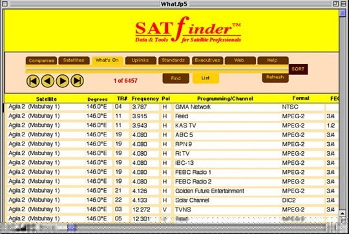Image resolution: width=349 pixels, height=234 pixels.
Task: Open the Uplinks tab
Action: pyautogui.click(x=140, y=60)
